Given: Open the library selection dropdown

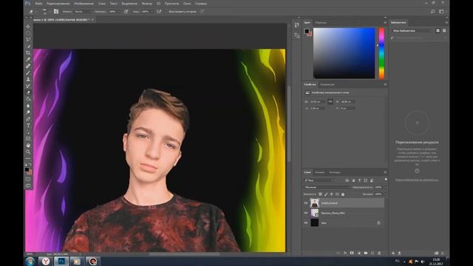Looking at the screenshot, I should (412, 31).
